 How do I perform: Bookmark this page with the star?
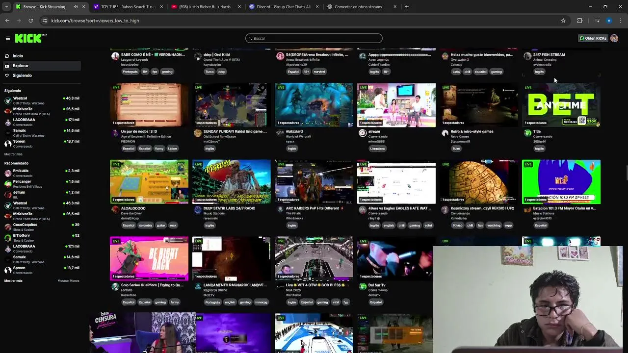click(x=563, y=21)
